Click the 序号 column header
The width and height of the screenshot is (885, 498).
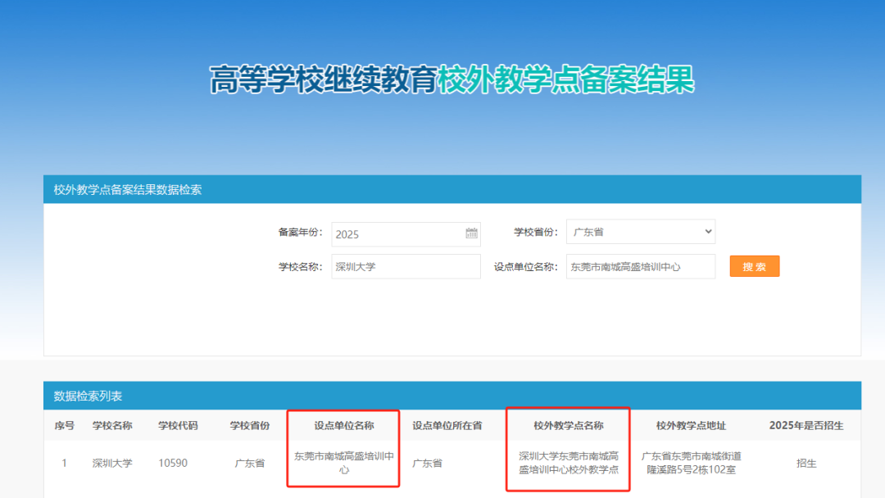coord(64,426)
